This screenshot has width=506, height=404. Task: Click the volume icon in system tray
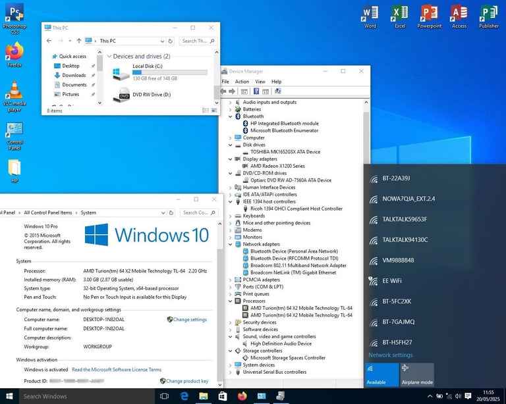tap(458, 396)
